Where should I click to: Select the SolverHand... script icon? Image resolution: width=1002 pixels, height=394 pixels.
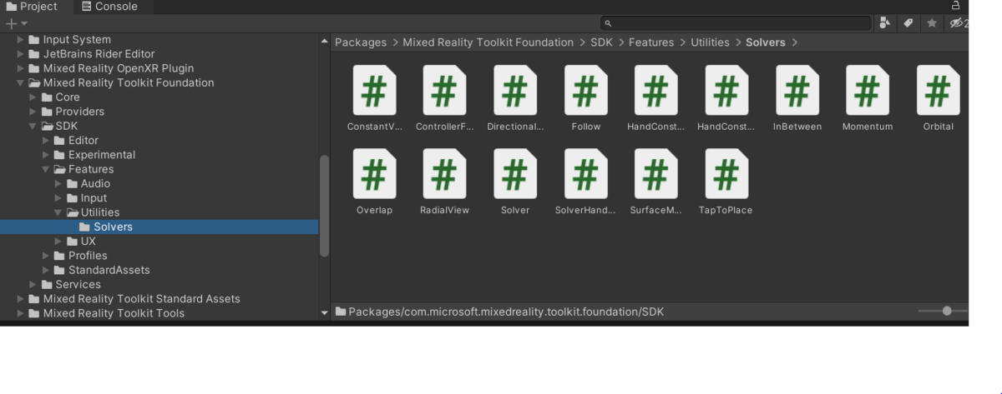(586, 173)
